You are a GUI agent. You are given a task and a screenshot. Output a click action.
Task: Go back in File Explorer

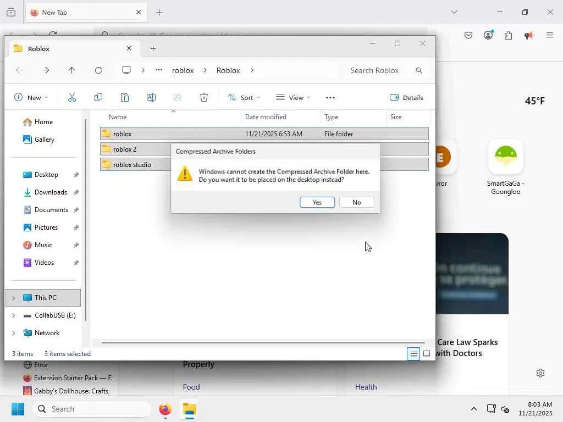point(19,70)
